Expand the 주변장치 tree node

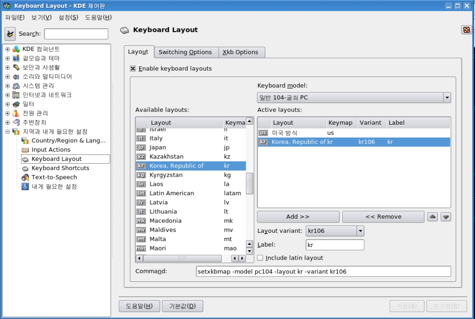tap(7, 122)
